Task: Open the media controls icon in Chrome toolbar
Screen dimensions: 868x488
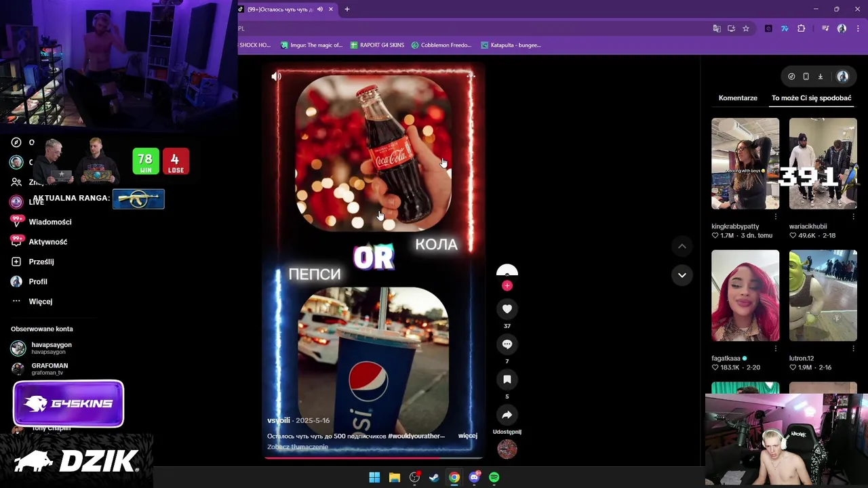Action: point(825,28)
